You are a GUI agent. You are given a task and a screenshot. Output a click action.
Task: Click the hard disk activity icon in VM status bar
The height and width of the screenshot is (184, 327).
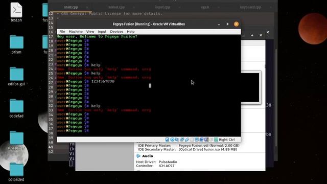[167, 140]
